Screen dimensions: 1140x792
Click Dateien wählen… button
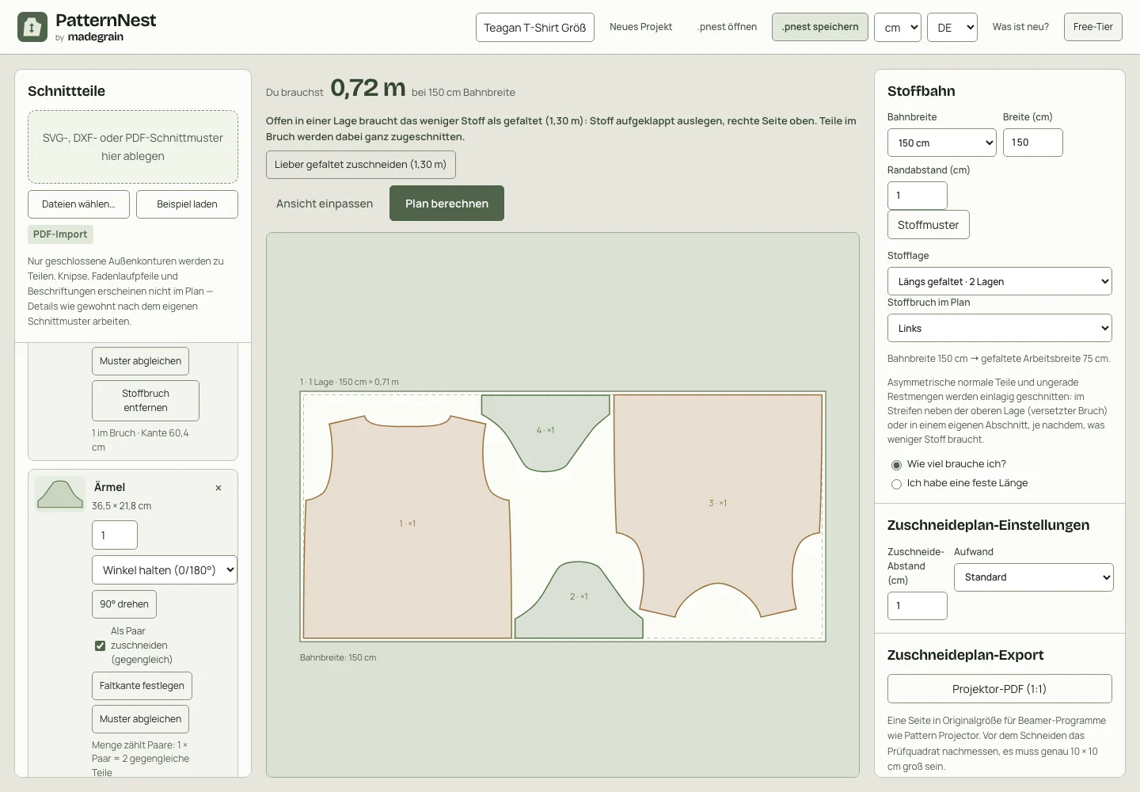tap(78, 204)
